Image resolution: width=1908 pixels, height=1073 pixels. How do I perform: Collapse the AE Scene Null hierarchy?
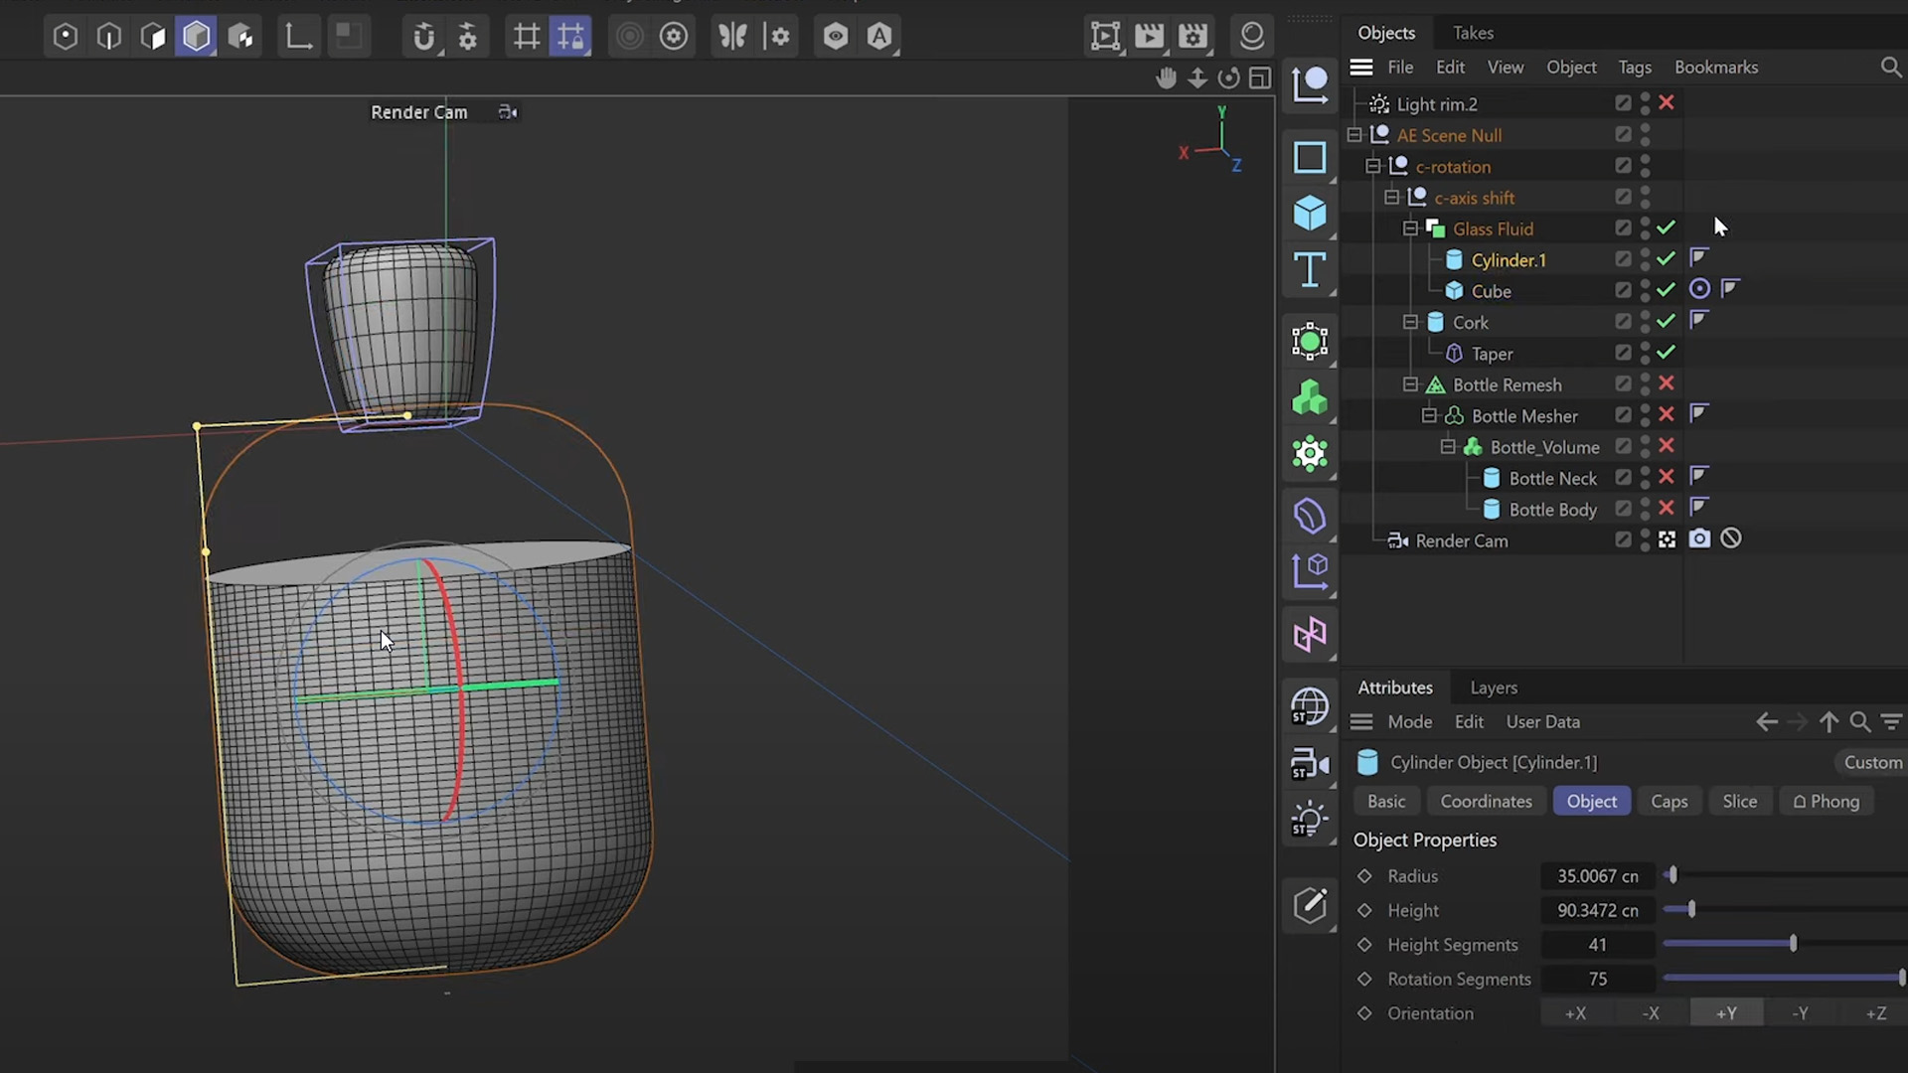(x=1354, y=135)
